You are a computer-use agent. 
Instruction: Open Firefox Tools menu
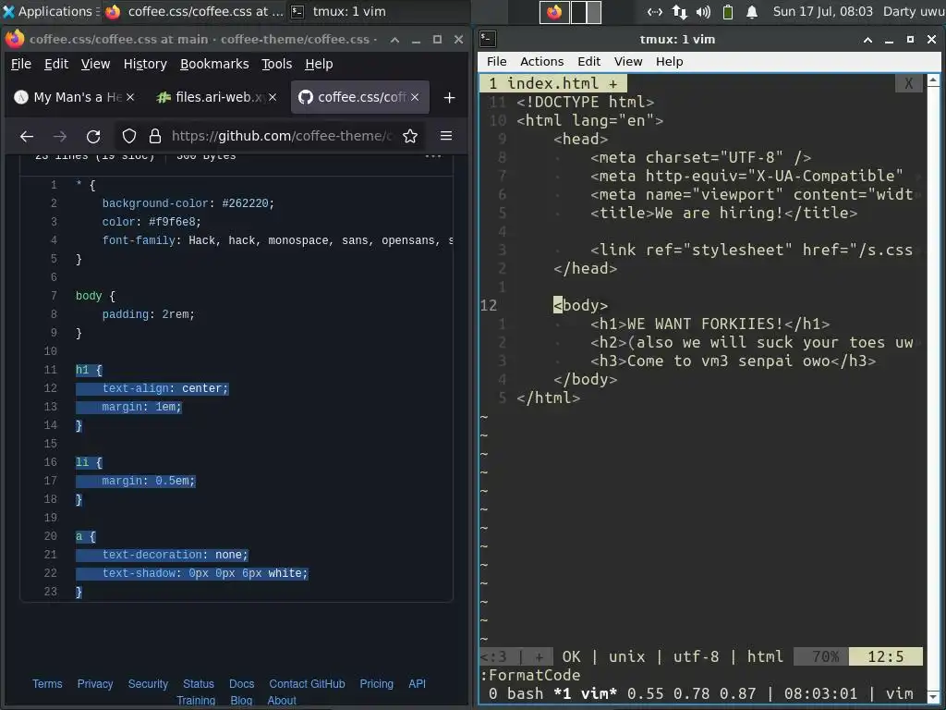pyautogui.click(x=276, y=64)
